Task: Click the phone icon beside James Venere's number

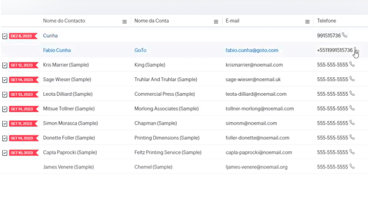Action: point(352,166)
